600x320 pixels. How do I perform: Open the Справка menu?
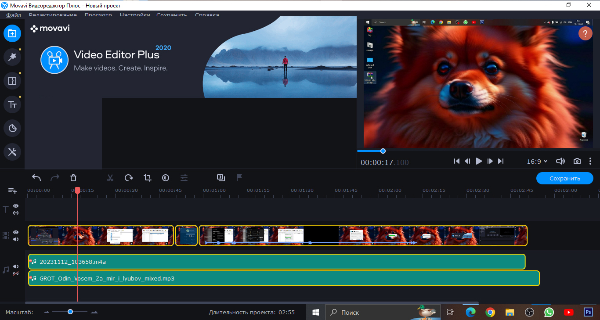(207, 15)
